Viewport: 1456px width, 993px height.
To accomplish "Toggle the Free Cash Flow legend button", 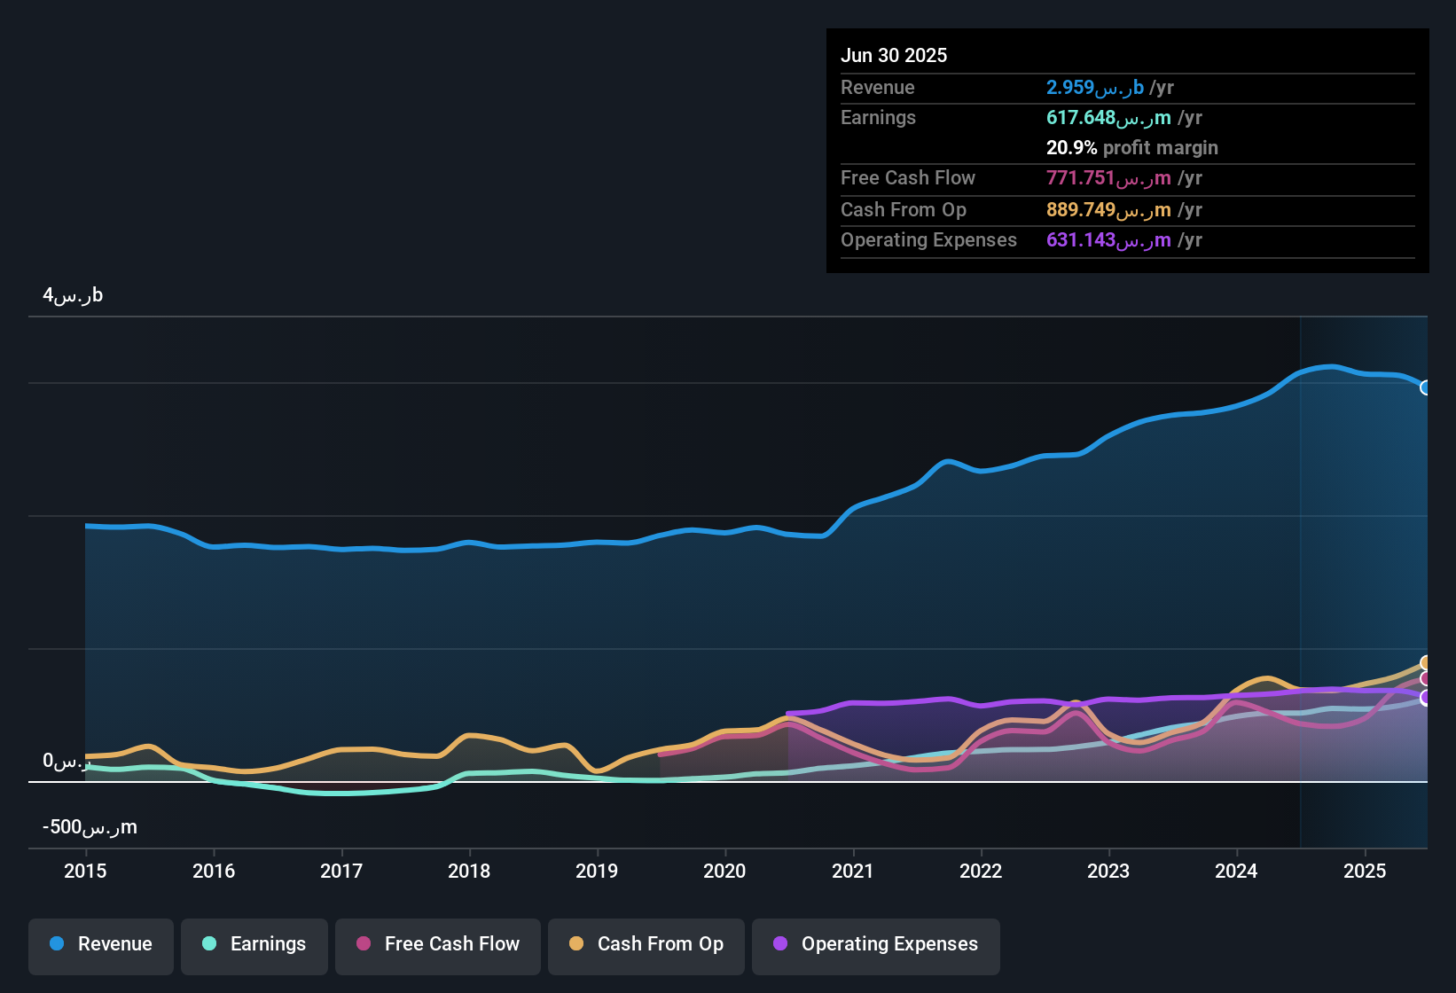I will (438, 945).
